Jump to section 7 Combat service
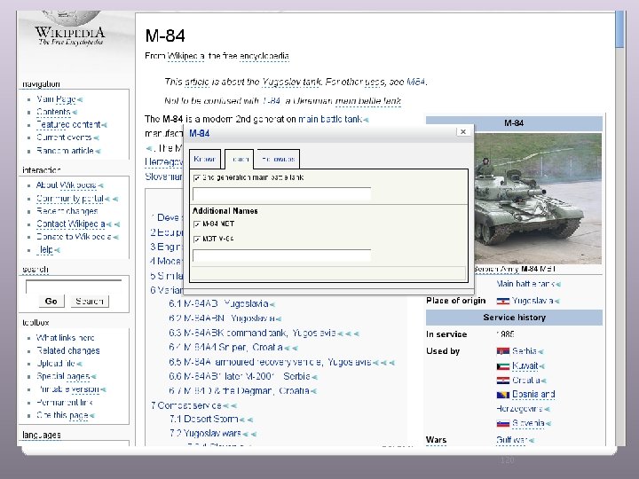The height and width of the screenshot is (479, 639). (186, 405)
